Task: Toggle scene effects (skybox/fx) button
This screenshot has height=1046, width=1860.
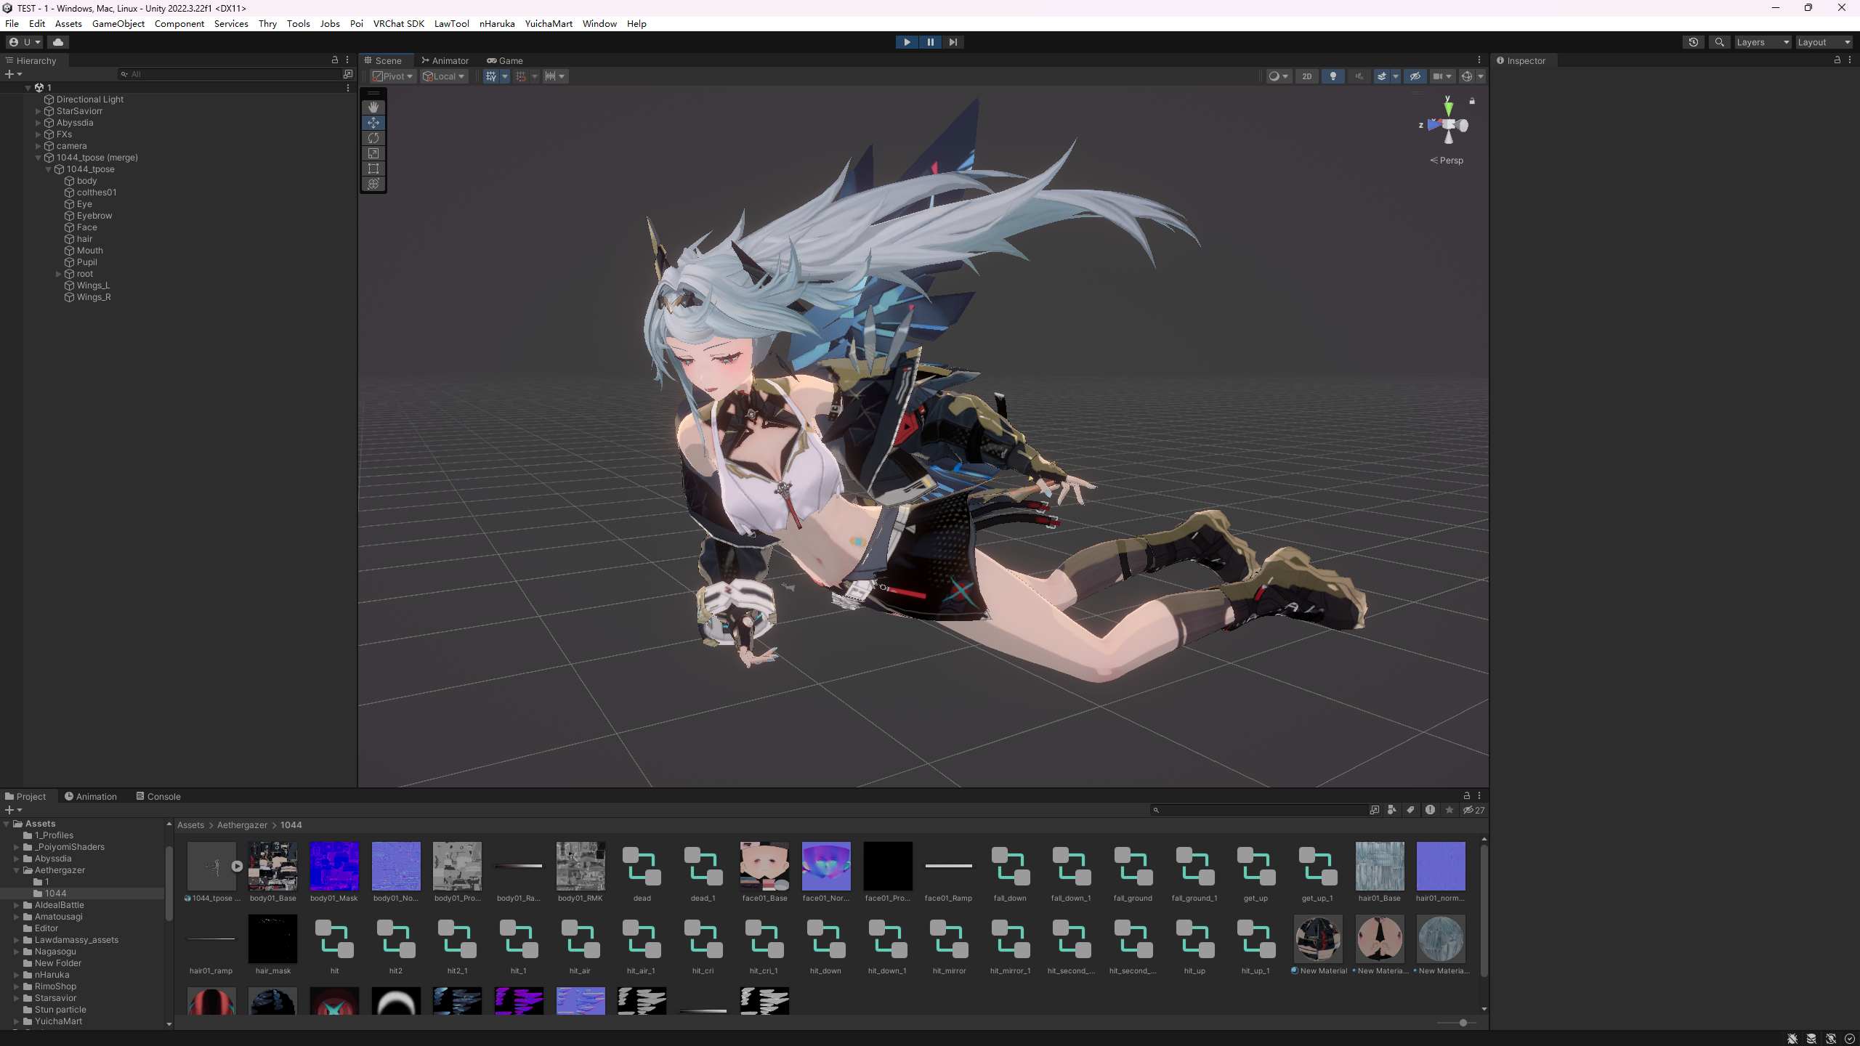Action: click(x=1382, y=76)
